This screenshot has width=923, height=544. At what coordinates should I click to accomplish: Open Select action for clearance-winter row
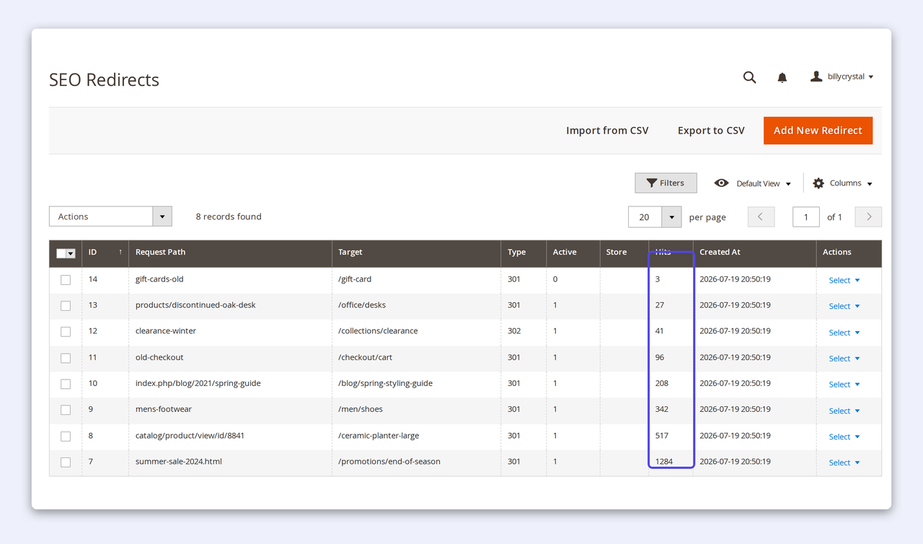click(844, 333)
